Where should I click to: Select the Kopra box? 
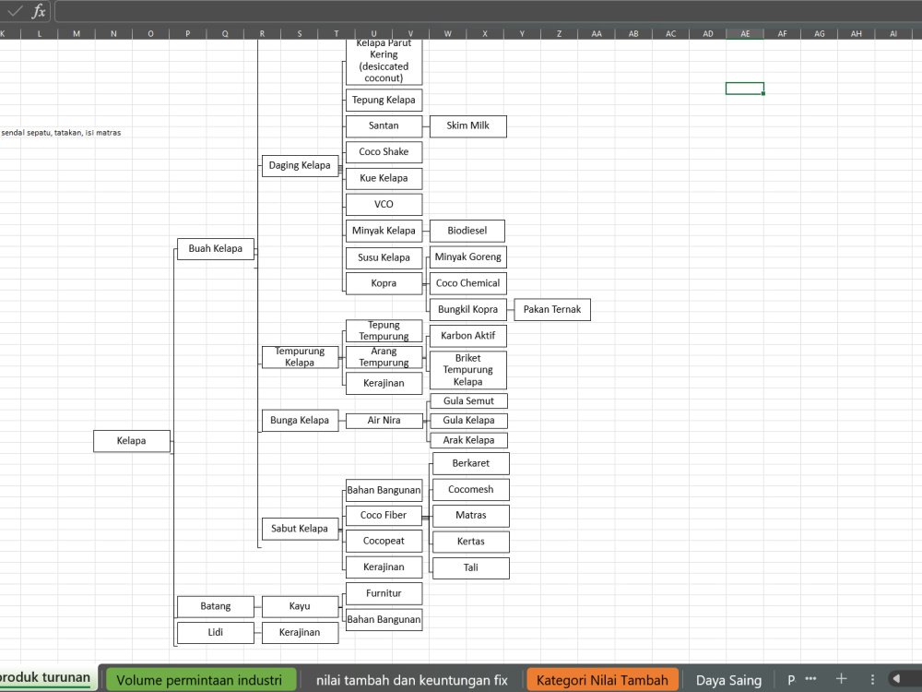(x=384, y=283)
